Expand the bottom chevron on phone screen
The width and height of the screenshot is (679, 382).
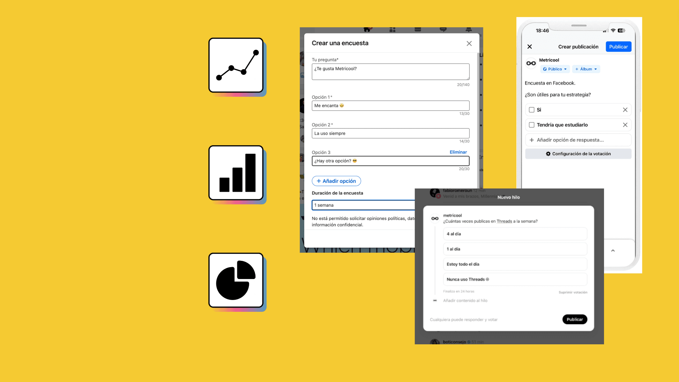pos(613,251)
